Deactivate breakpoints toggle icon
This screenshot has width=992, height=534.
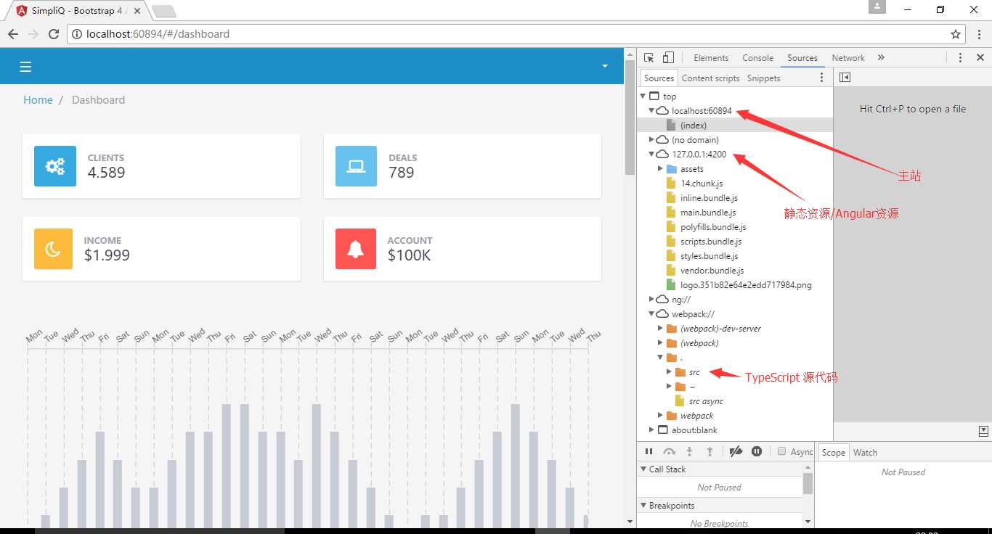click(x=736, y=451)
